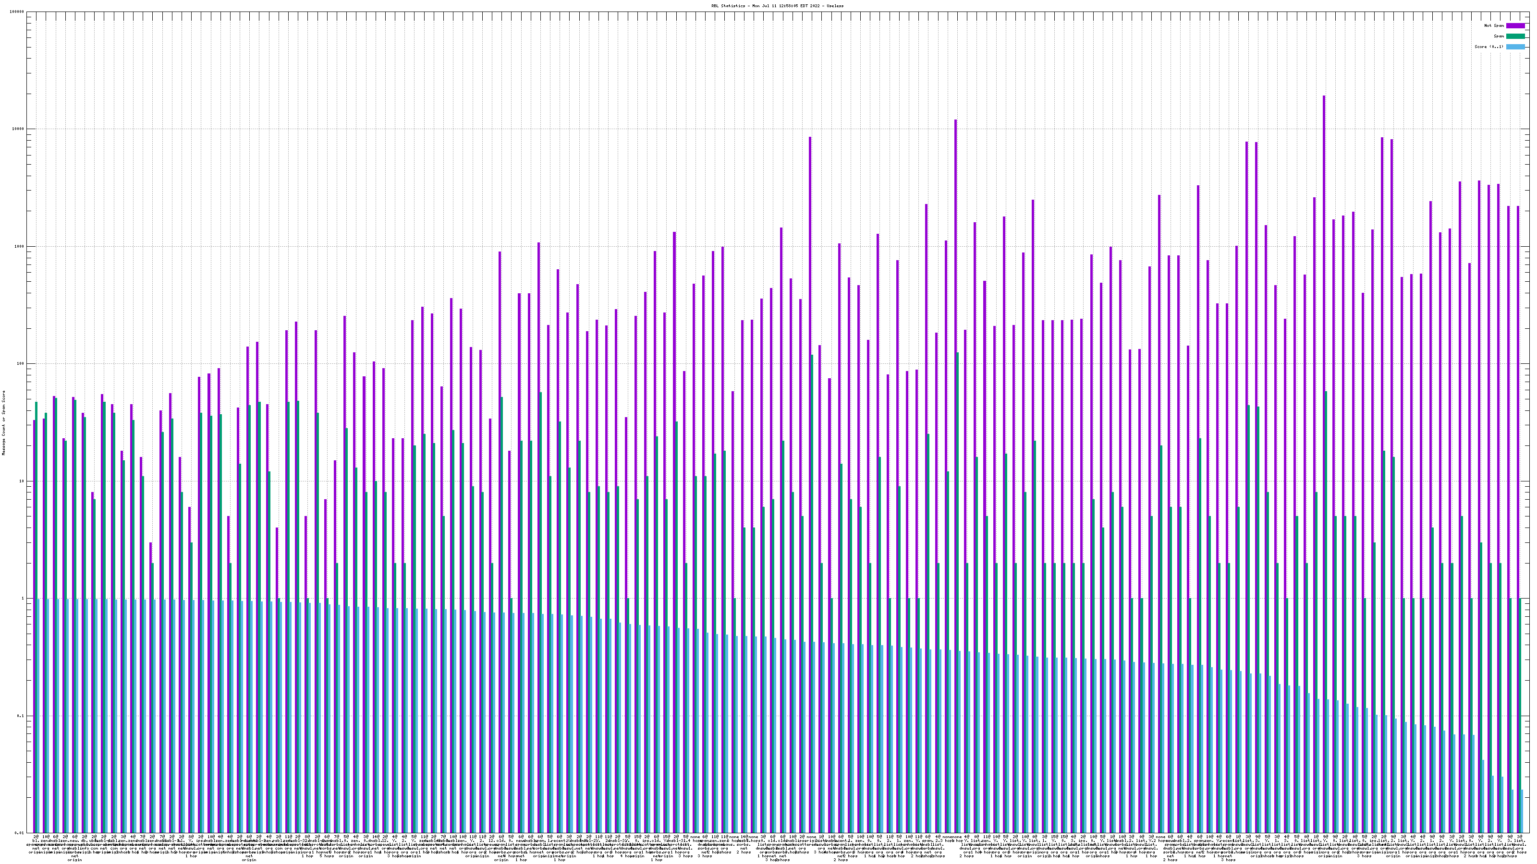Image resolution: width=1537 pixels, height=864 pixels.
Task: Click the rightmost blue Score bar
Action: coord(1522,811)
